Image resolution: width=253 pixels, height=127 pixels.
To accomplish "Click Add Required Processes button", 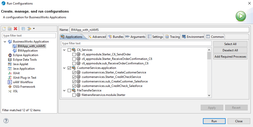I will point(230,57).
